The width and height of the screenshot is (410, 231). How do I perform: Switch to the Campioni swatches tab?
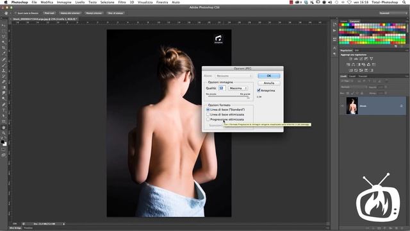tap(354, 21)
